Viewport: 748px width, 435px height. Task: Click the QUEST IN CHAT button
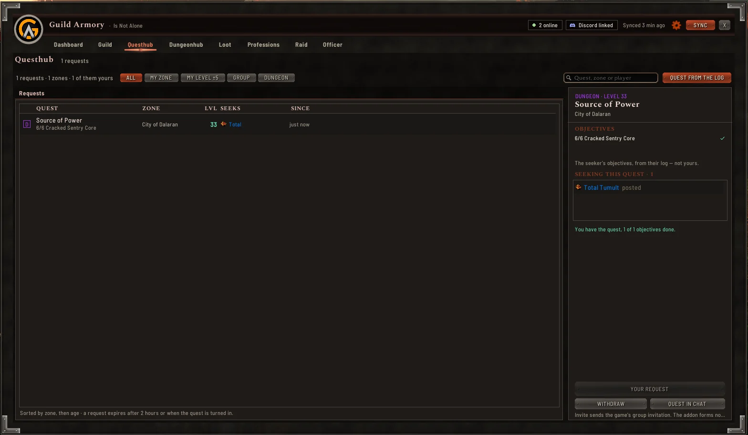[687, 404]
